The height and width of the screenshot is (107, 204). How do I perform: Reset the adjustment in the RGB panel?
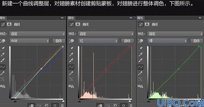(46, 106)
